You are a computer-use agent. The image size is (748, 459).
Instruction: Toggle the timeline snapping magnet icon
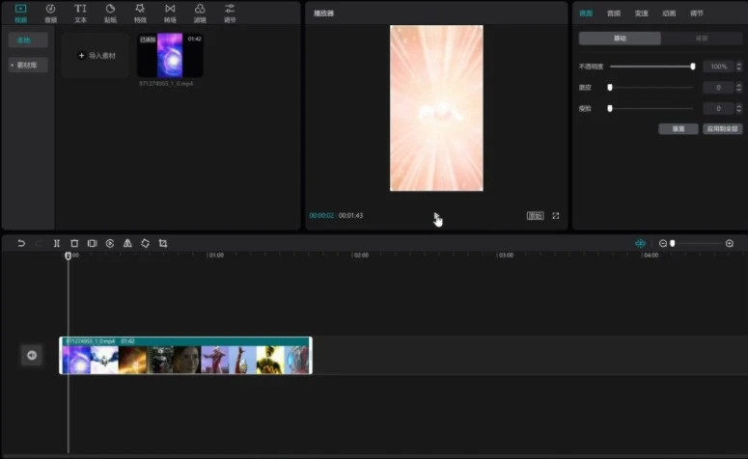640,244
